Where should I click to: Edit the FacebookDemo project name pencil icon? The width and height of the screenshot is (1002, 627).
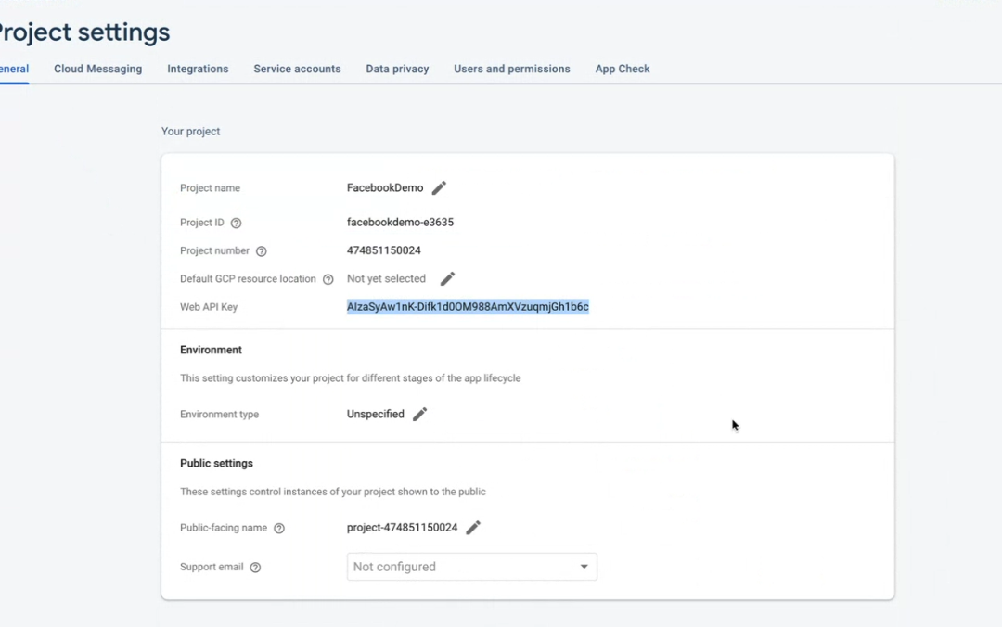click(439, 188)
